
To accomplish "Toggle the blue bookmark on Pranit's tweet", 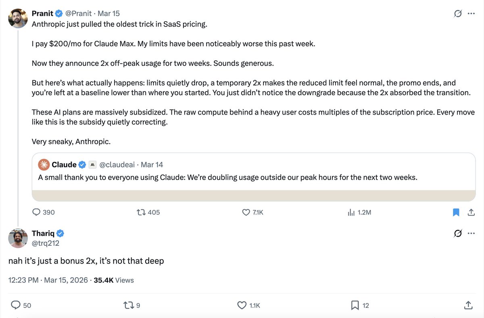I will (456, 212).
